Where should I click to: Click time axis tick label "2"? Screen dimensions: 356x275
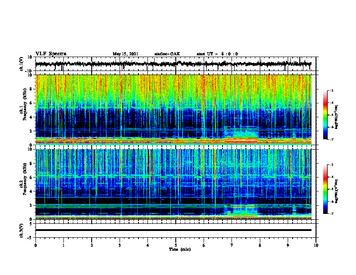click(92, 245)
